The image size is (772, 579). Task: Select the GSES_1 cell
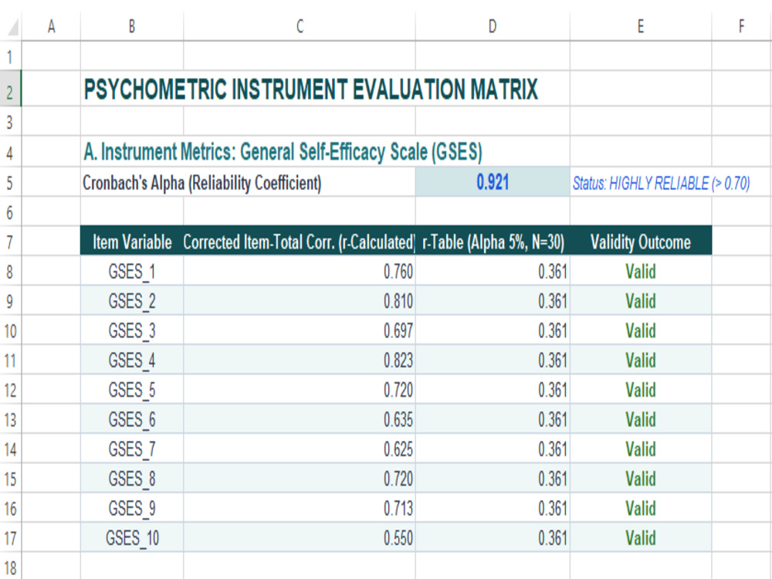pyautogui.click(x=132, y=271)
